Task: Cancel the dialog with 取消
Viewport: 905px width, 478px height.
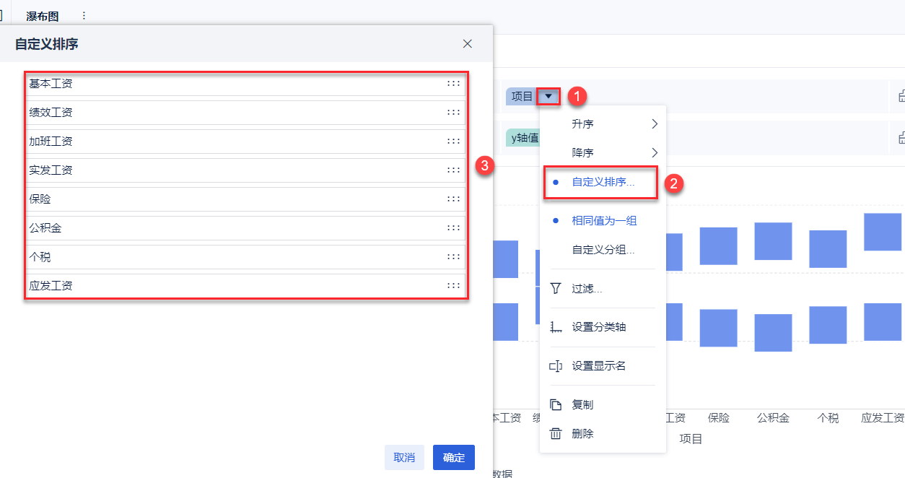Action: pos(404,457)
